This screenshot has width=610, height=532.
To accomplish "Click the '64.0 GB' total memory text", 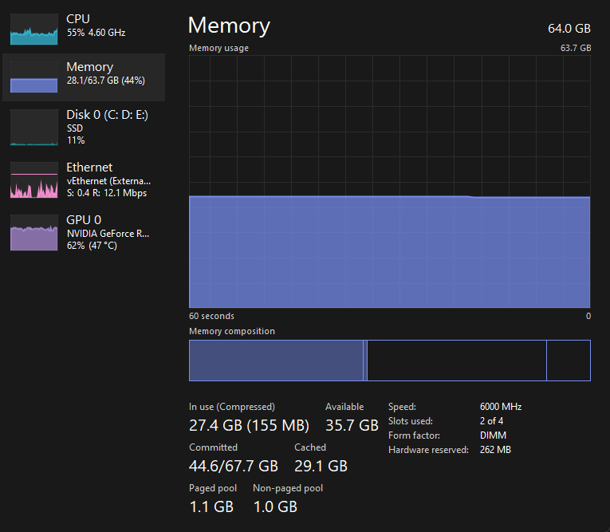I will [x=569, y=29].
